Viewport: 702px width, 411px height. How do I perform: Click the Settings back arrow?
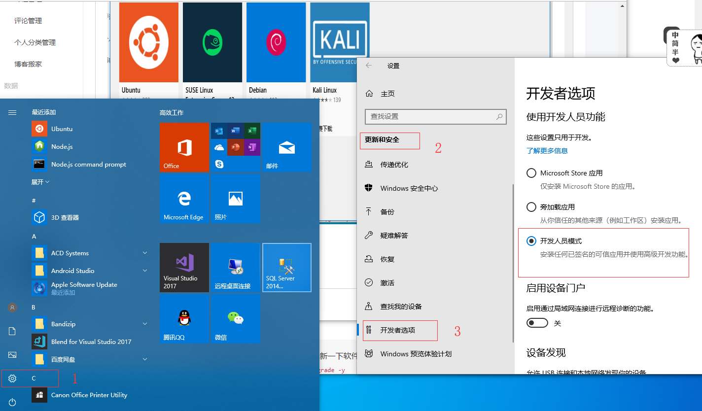pos(369,65)
